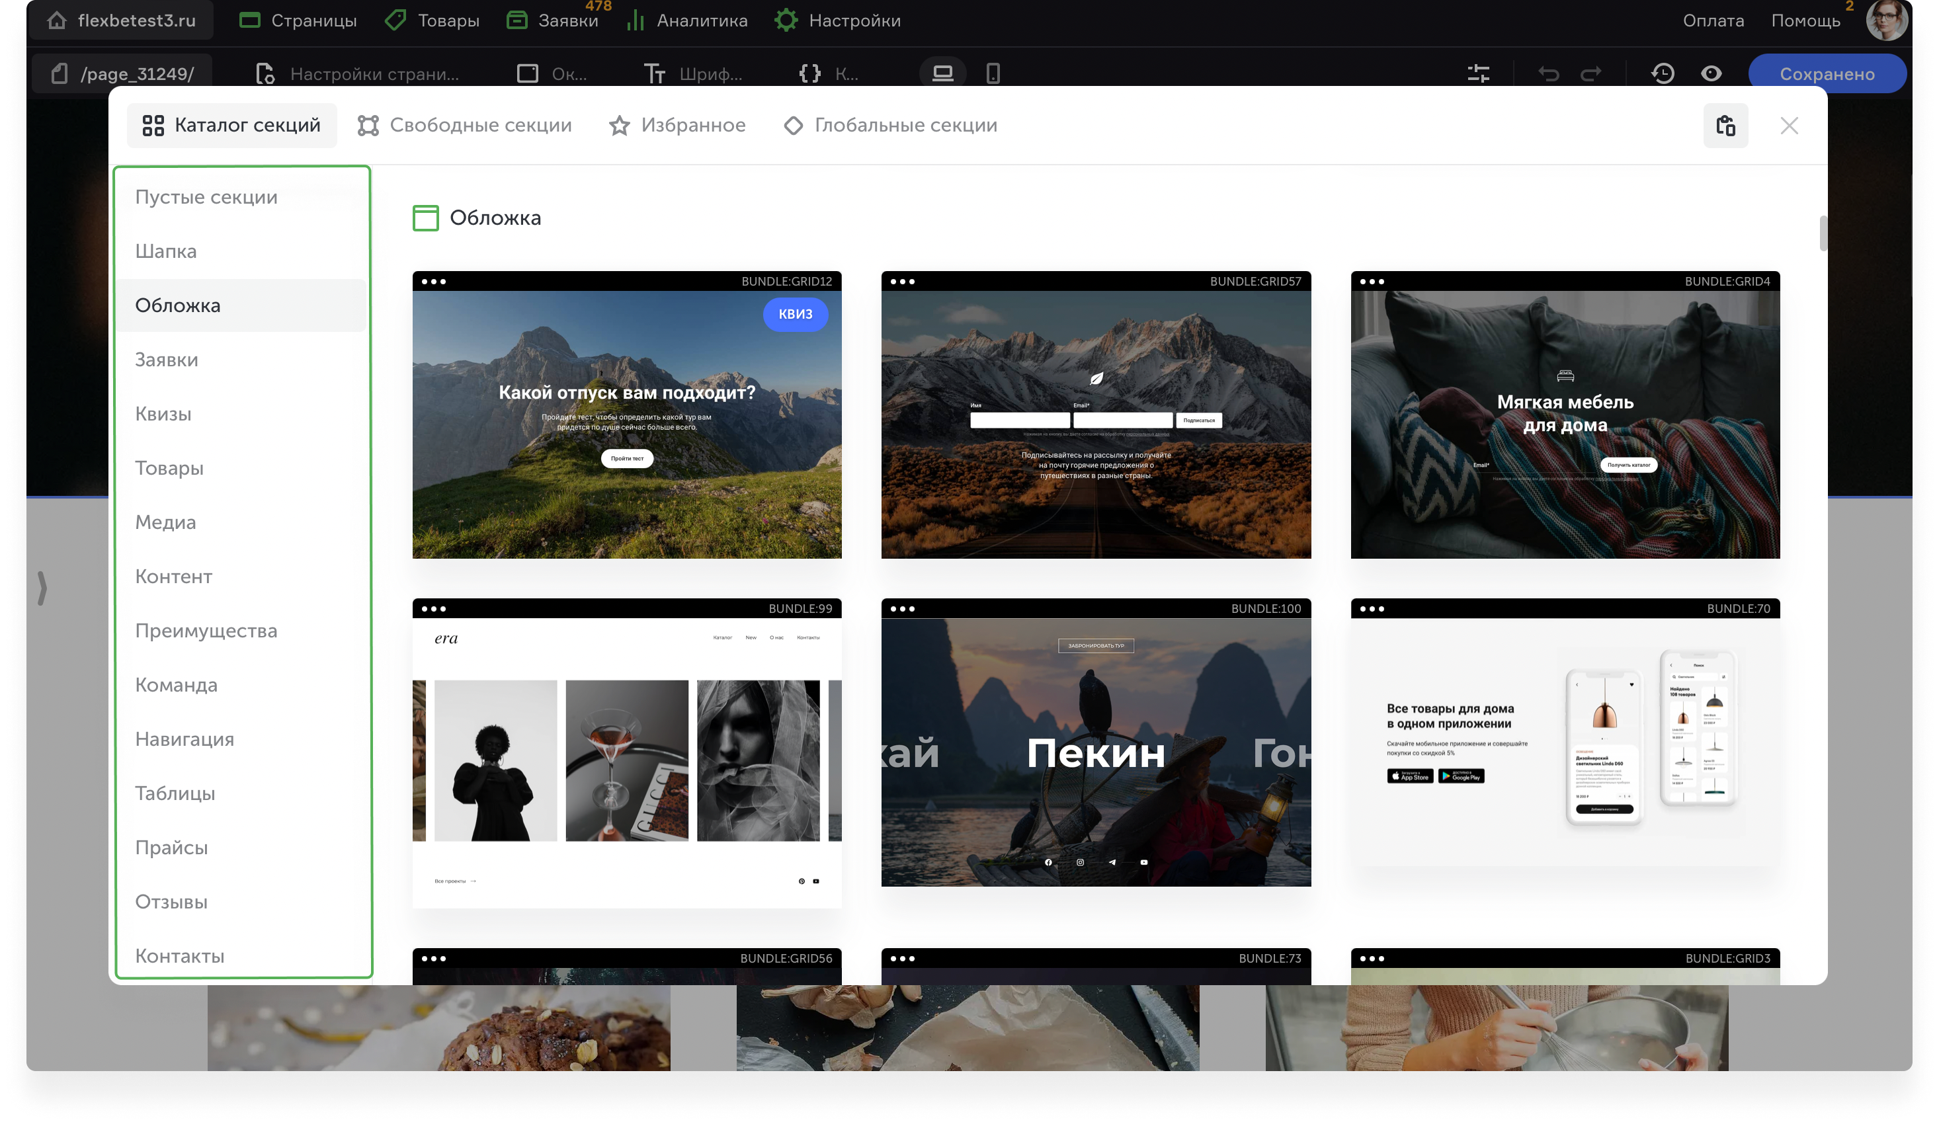Open the Товары menu
Viewport: 1939px width, 1124px height.
point(433,20)
